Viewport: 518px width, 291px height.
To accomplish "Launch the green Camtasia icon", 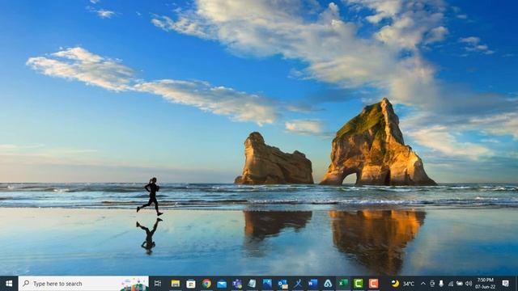I will [359, 284].
